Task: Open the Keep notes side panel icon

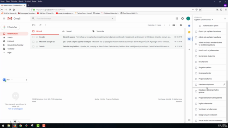Action: pyautogui.click(x=189, y=32)
